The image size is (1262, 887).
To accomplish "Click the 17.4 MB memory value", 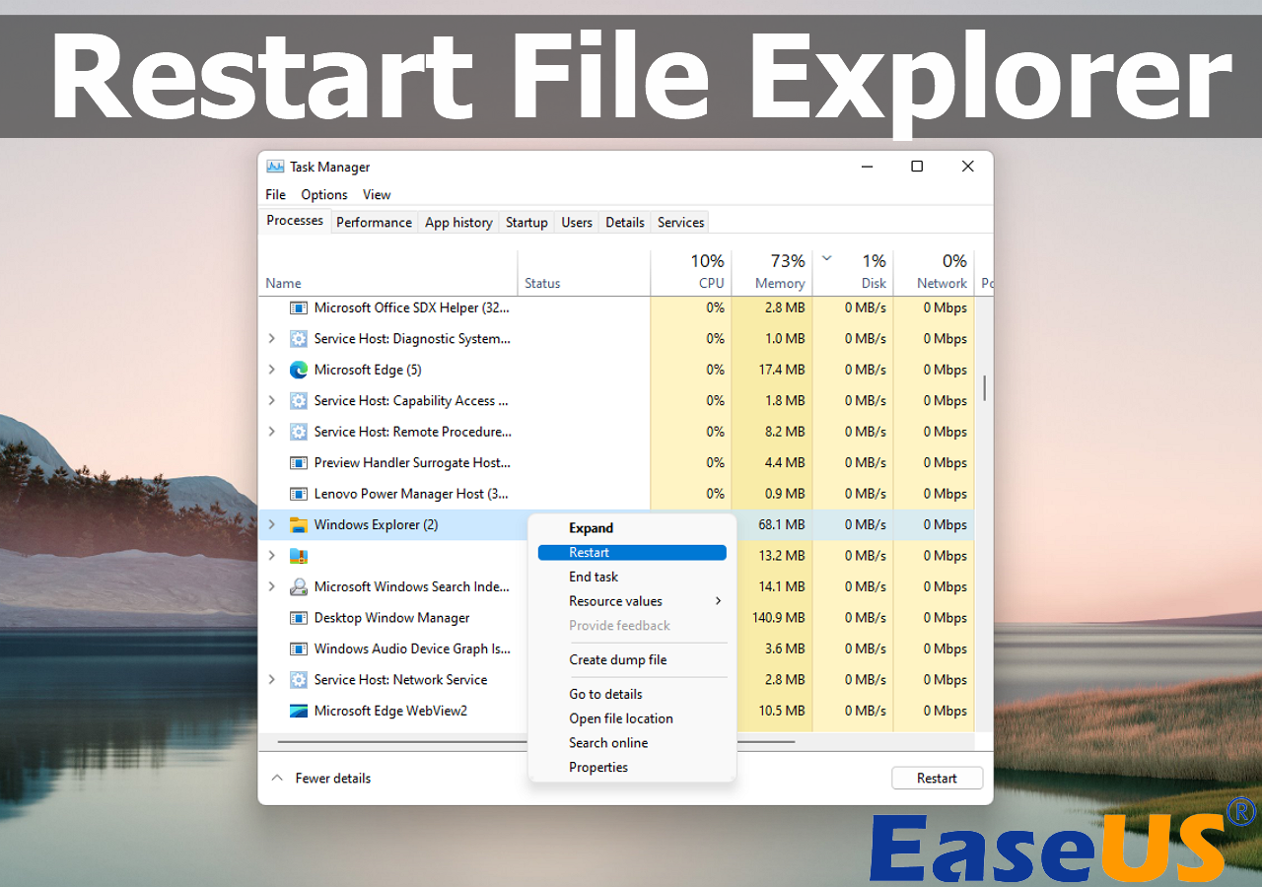I will tap(782, 370).
